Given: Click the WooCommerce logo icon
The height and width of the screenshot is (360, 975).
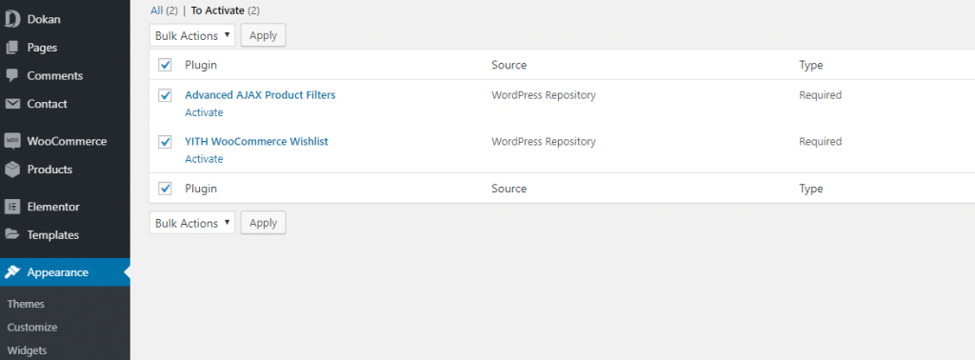Looking at the screenshot, I should pos(11,141).
